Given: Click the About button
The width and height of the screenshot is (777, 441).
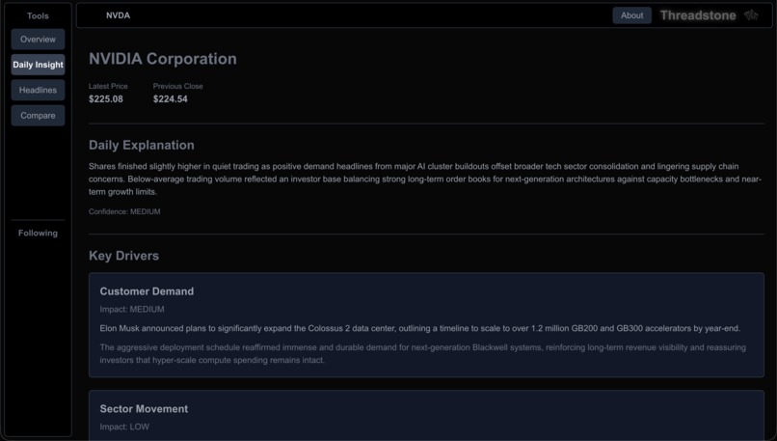Looking at the screenshot, I should coord(631,15).
